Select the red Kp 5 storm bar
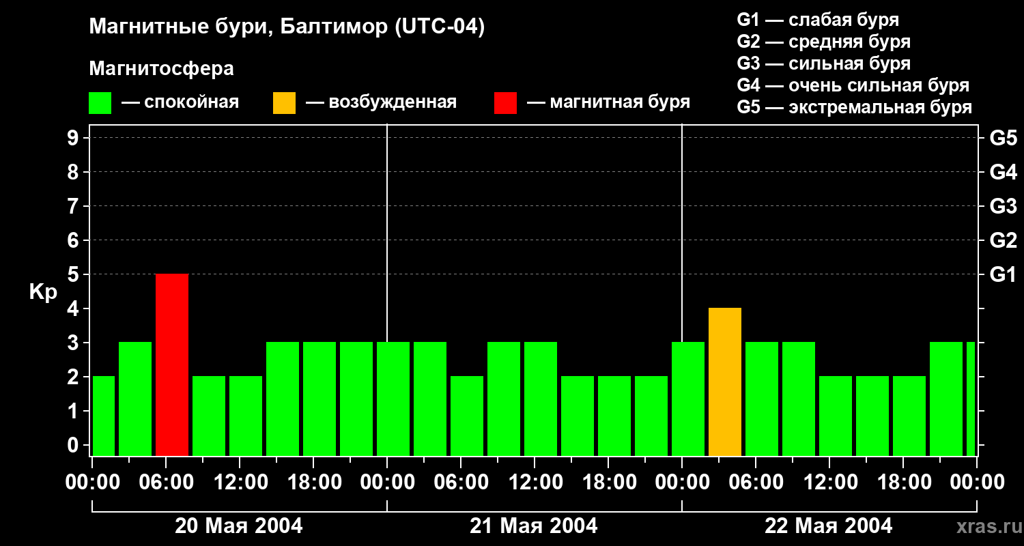1024x546 pixels. pyautogui.click(x=172, y=364)
